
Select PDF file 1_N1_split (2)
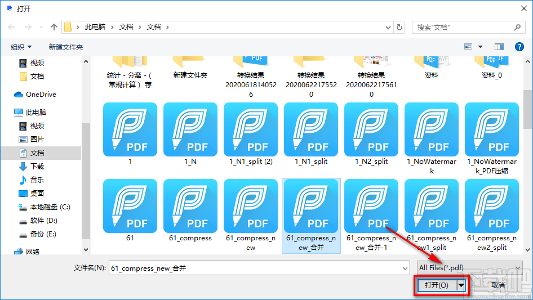[x=251, y=134]
